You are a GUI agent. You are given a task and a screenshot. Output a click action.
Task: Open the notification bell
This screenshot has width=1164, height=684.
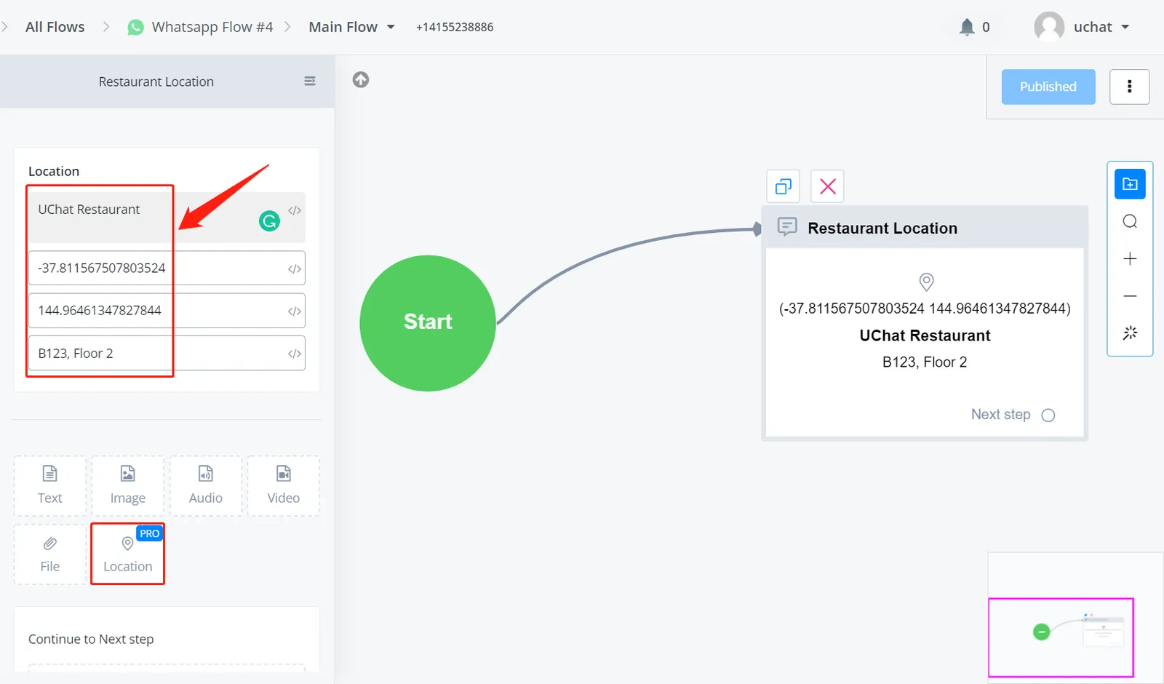pyautogui.click(x=967, y=27)
